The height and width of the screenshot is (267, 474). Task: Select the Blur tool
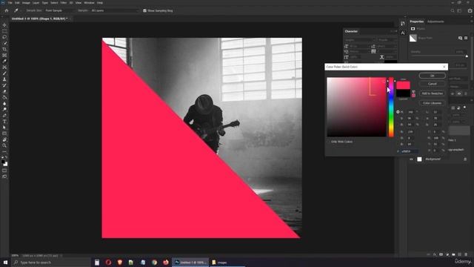pyautogui.click(x=4, y=104)
